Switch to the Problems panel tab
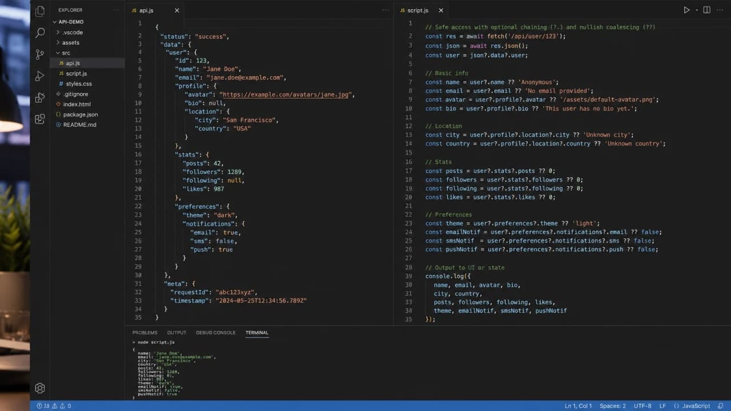The height and width of the screenshot is (411, 731). click(x=144, y=333)
